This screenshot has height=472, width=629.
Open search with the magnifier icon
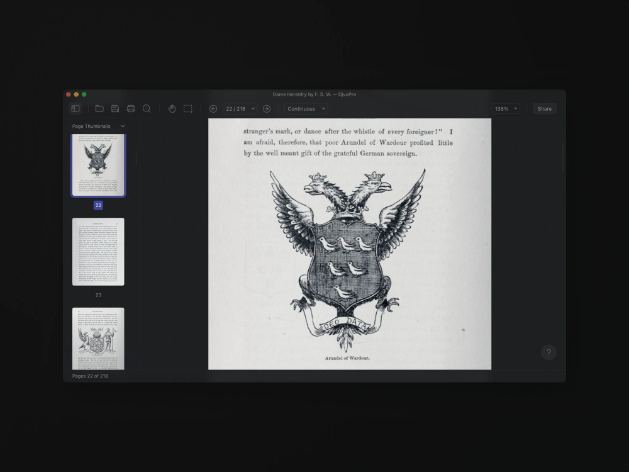[x=147, y=108]
